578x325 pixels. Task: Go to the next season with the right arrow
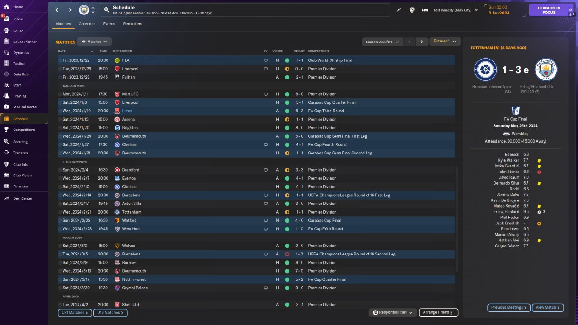(x=422, y=42)
